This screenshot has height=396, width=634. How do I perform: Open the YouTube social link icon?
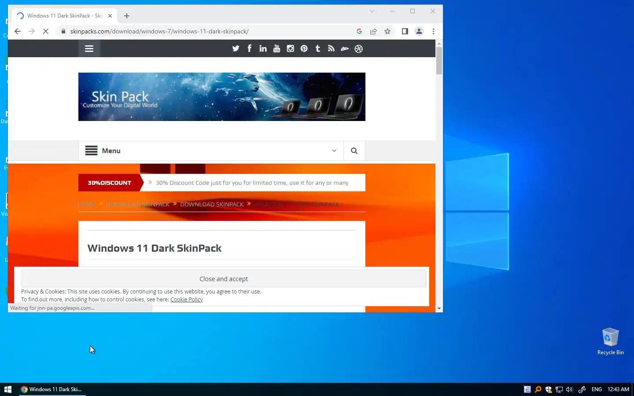pyautogui.click(x=276, y=48)
